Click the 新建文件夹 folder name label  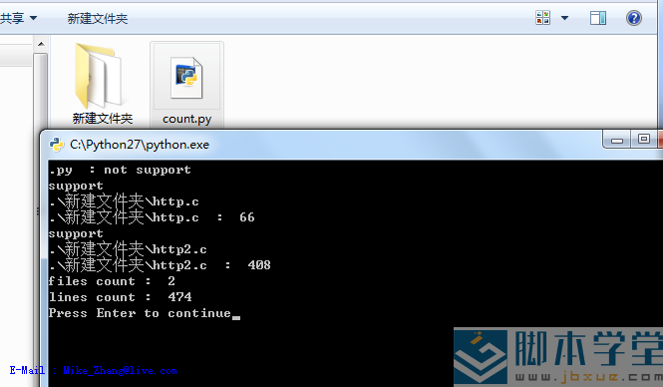point(103,119)
